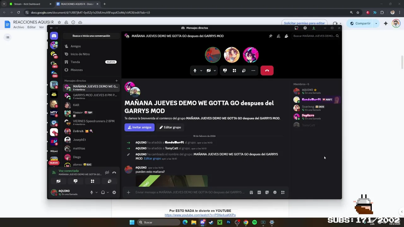Screen dimensions: 404x227
Task: Click the Editar grupo button
Action: tap(170, 127)
